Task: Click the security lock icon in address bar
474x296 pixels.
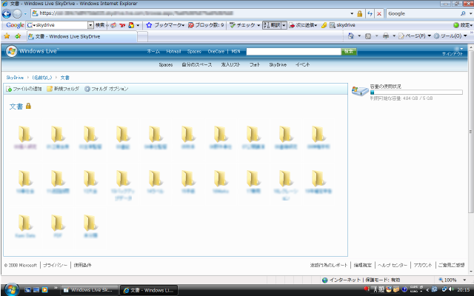Action: 359,13
